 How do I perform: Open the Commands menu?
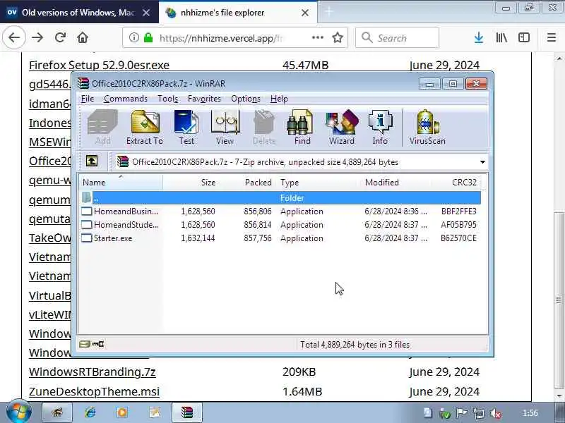tap(126, 99)
